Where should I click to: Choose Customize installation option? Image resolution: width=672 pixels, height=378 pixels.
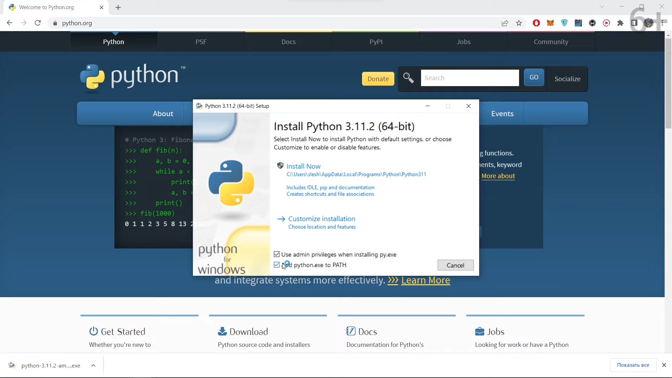coord(322,219)
